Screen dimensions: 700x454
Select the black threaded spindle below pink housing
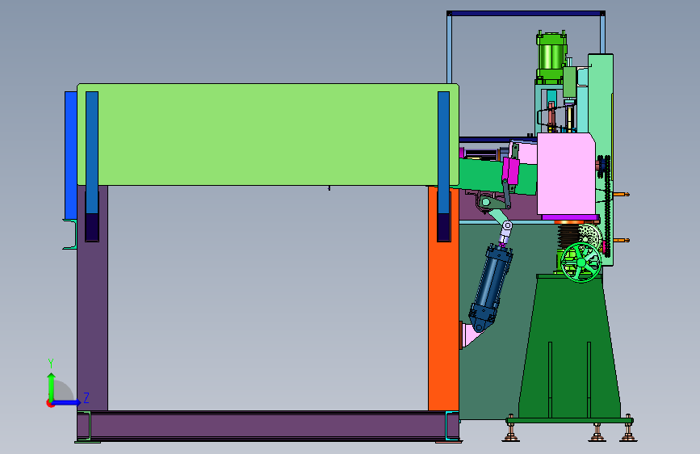pos(568,236)
